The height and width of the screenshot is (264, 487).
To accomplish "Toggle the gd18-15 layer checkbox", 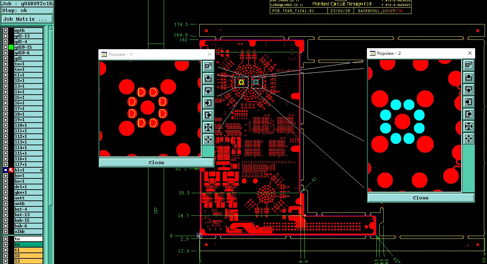I will 6,47.
